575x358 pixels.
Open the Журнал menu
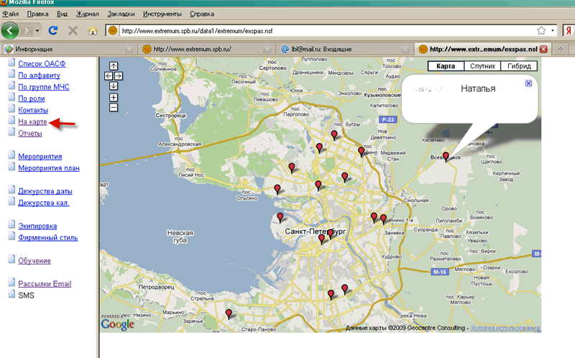coord(87,14)
